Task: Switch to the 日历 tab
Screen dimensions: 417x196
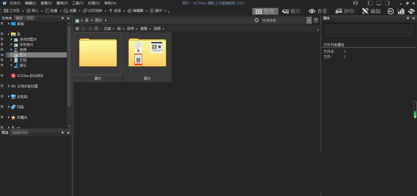Action: (x=30, y=18)
